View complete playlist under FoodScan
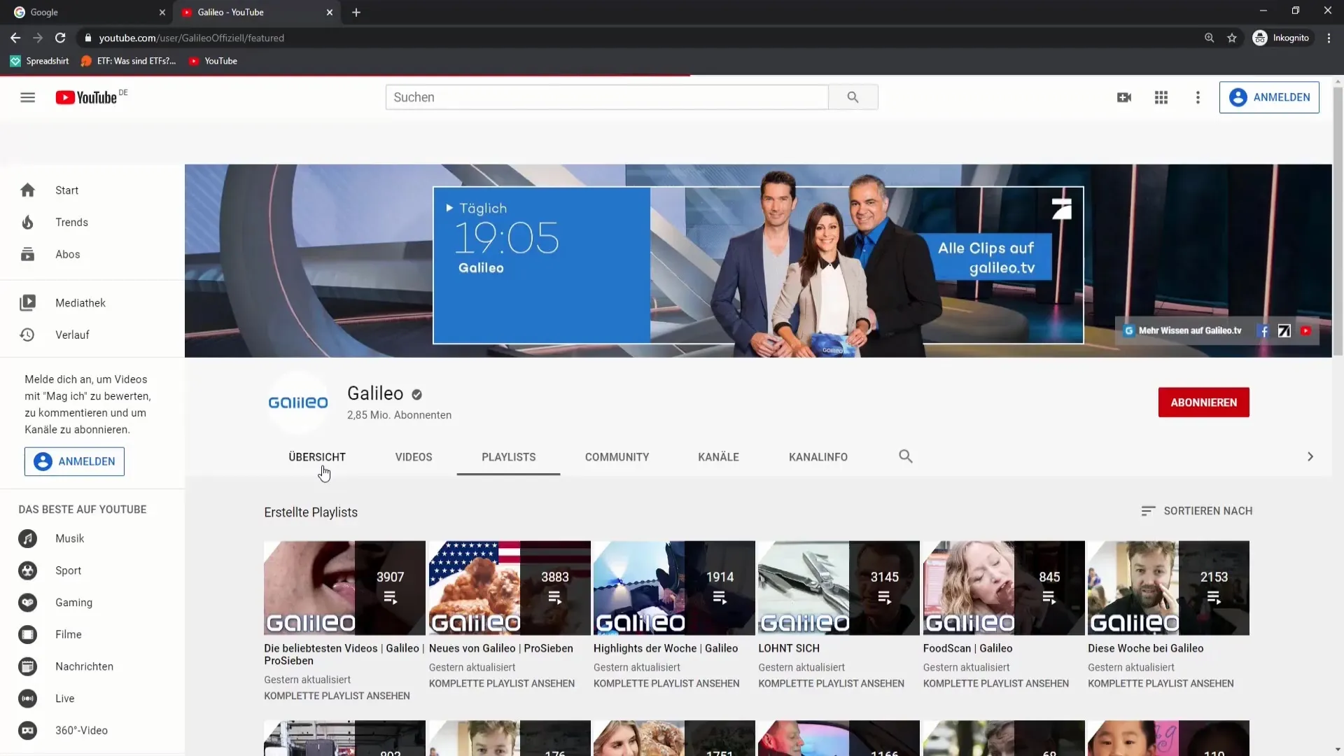Image resolution: width=1344 pixels, height=756 pixels. coord(995,684)
